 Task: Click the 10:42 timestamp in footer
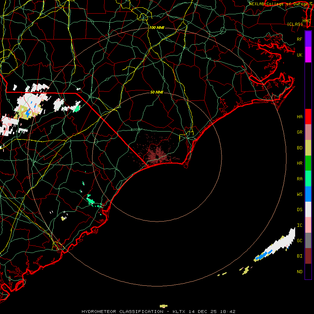pos(228,312)
